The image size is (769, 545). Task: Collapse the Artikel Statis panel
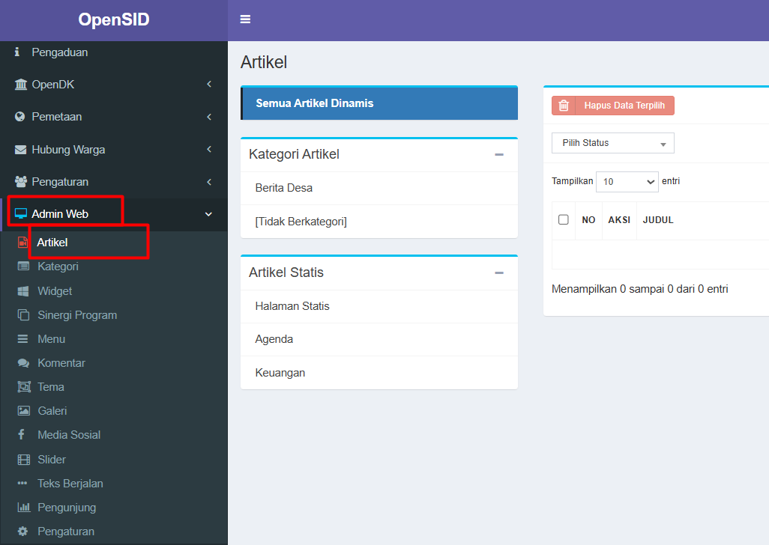[x=499, y=272]
